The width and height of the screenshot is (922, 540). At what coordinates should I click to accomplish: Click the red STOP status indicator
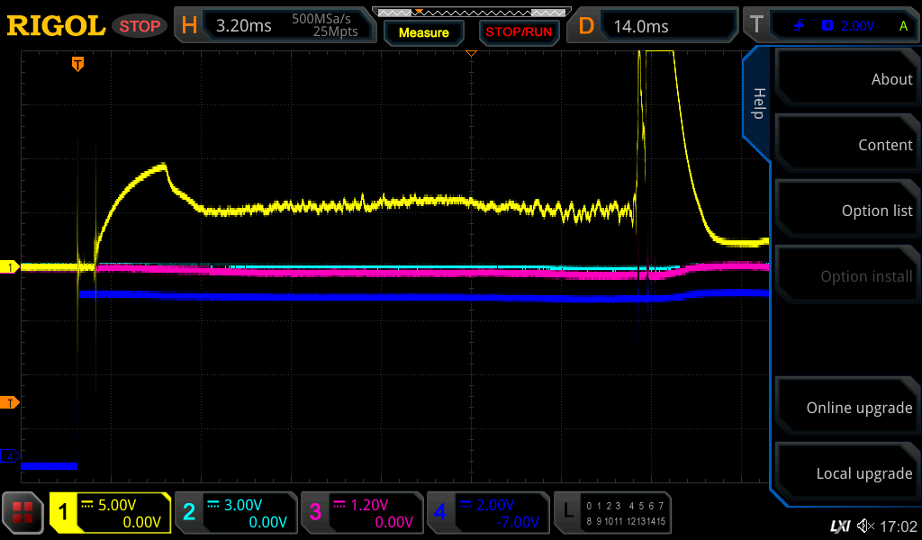coord(140,26)
